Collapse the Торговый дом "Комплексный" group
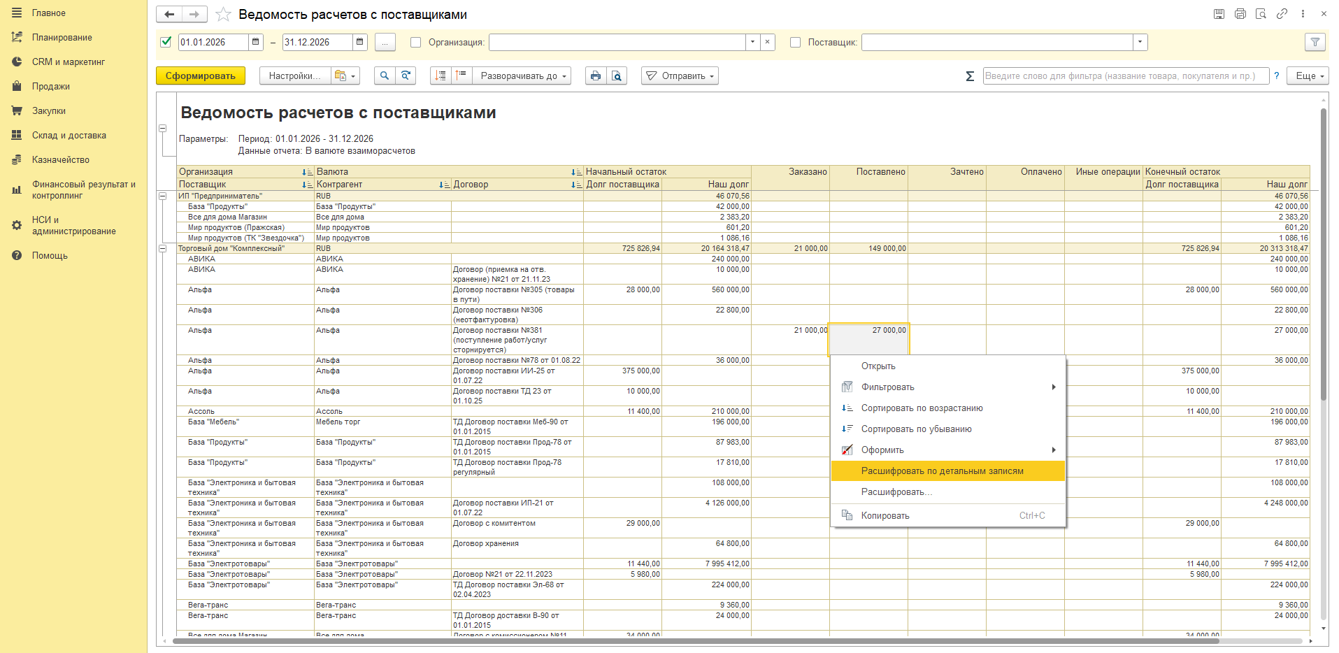The height and width of the screenshot is (653, 1339). click(163, 249)
